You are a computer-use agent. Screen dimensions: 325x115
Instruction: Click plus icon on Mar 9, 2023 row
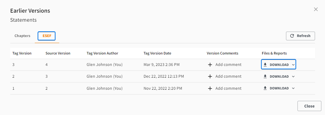click(x=210, y=65)
